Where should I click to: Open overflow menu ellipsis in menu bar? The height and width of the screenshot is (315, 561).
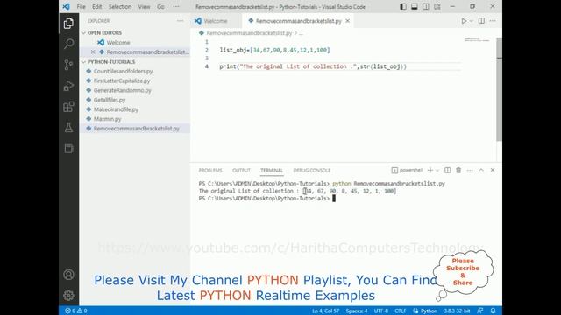[x=176, y=7]
